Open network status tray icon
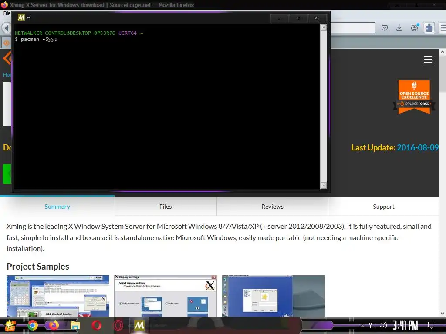The width and height of the screenshot is (446, 334). 373,325
